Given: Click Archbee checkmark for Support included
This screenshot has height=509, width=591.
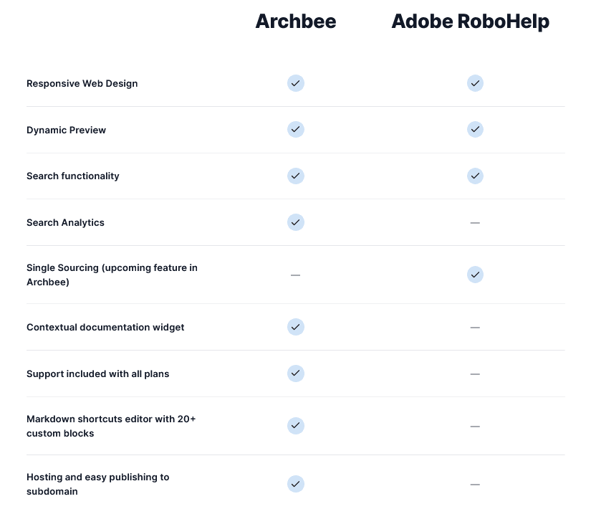Looking at the screenshot, I should 296,374.
